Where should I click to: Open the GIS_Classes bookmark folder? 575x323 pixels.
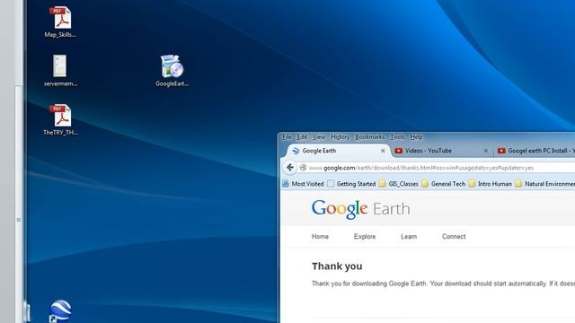pos(399,184)
